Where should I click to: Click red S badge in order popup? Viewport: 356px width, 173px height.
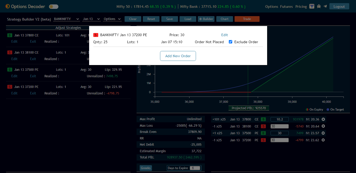pos(96,35)
